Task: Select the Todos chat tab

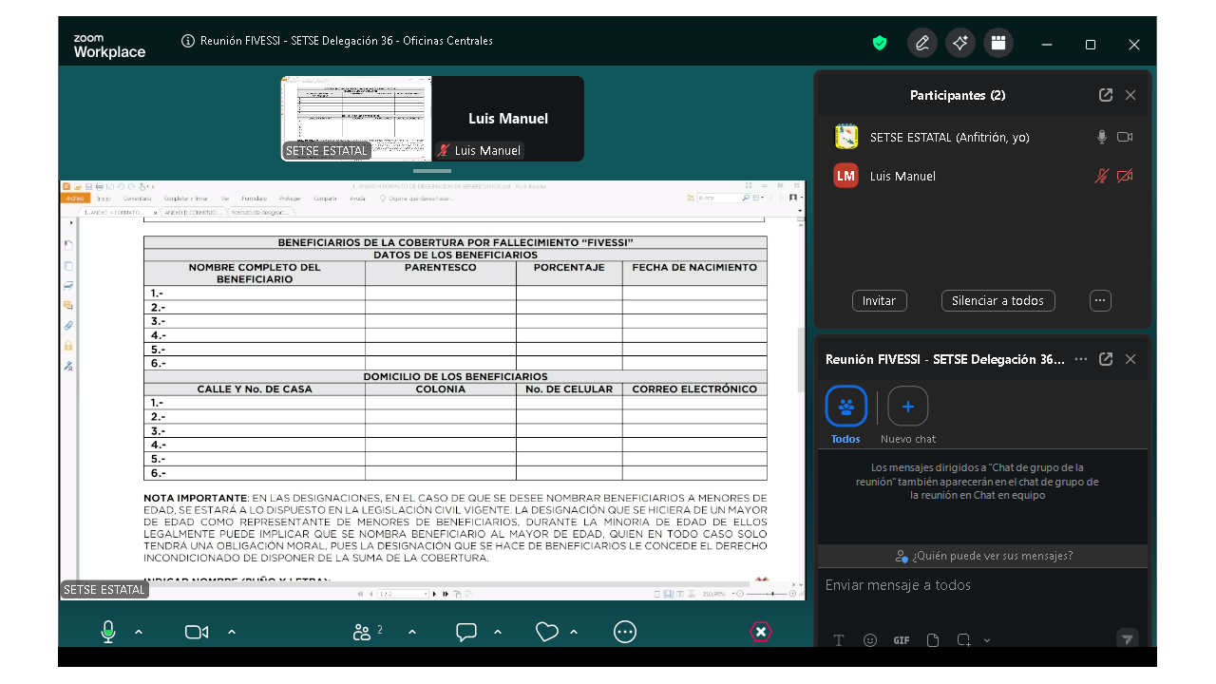Action: [845, 407]
